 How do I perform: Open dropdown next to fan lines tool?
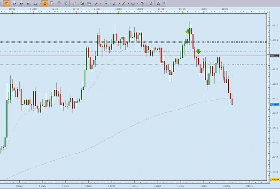[119, 4]
